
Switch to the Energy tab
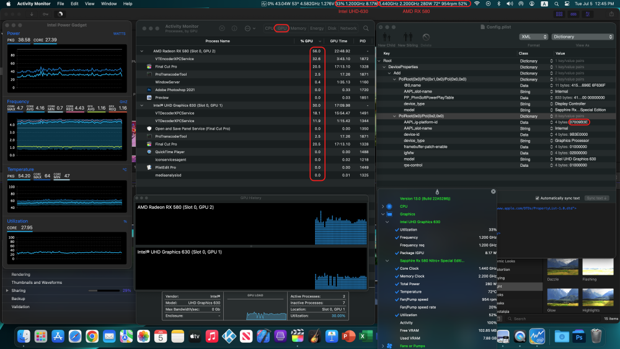pos(317,29)
